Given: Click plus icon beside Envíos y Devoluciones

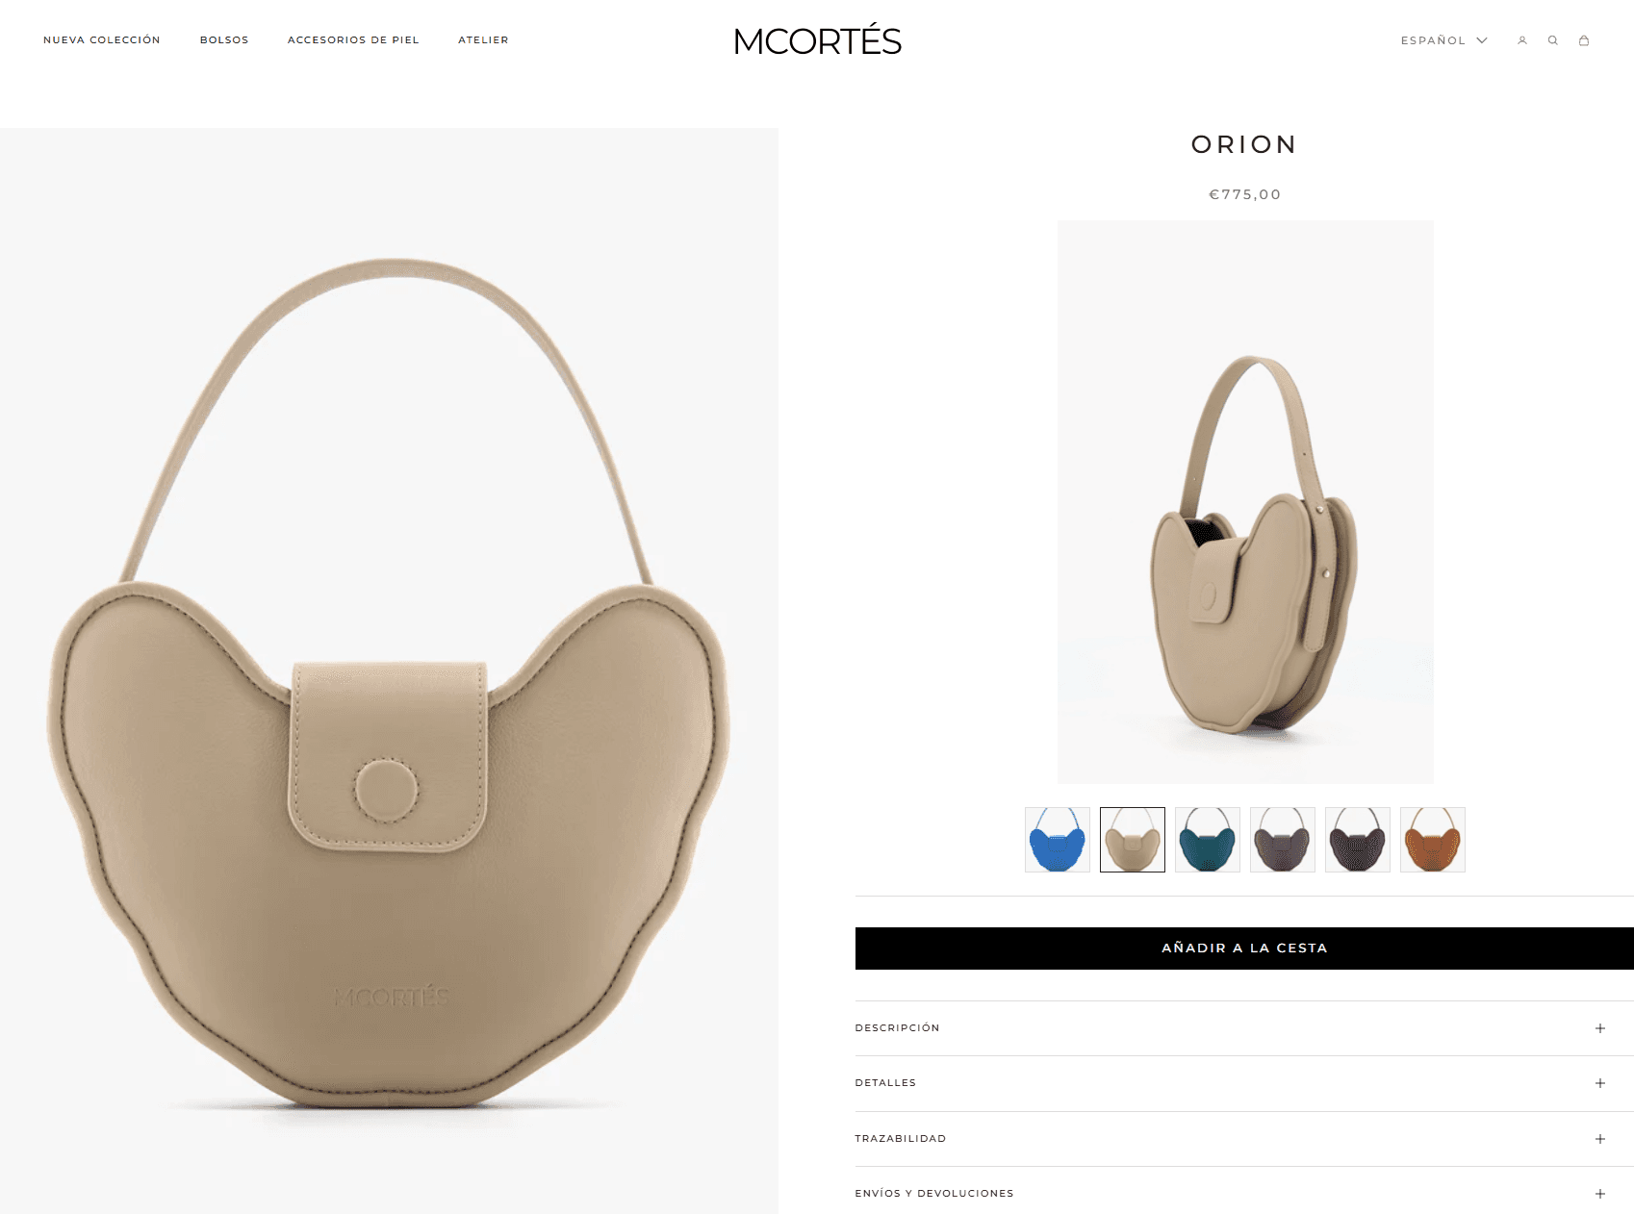Looking at the screenshot, I should [x=1600, y=1194].
